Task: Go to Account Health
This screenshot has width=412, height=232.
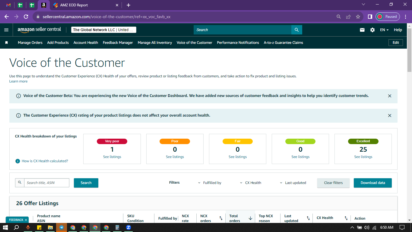Action: coord(86,43)
